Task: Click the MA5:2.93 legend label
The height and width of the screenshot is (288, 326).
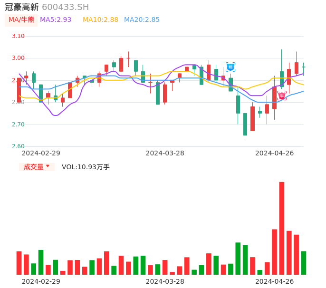Action: (x=56, y=19)
